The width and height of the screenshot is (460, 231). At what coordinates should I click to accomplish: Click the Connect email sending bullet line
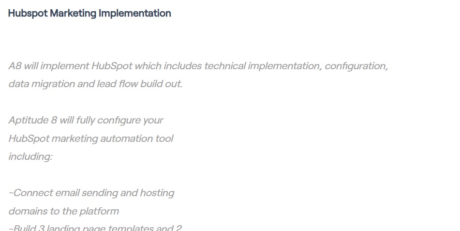click(91, 193)
